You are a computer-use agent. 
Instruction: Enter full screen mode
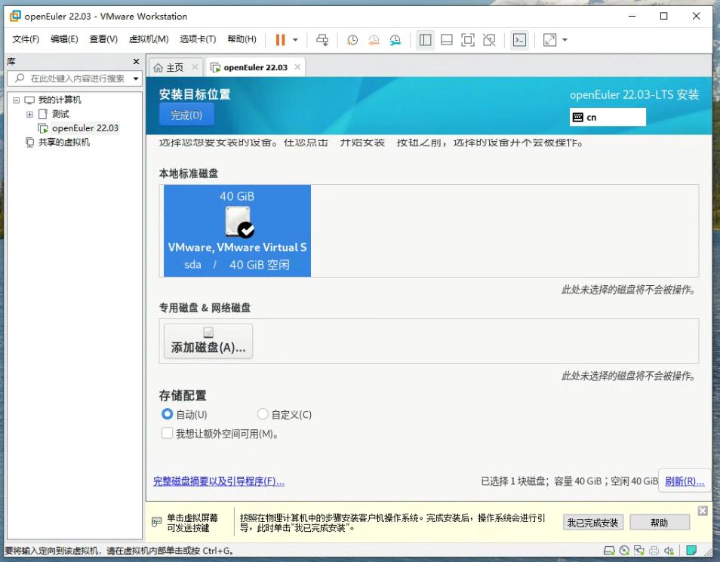click(x=467, y=40)
